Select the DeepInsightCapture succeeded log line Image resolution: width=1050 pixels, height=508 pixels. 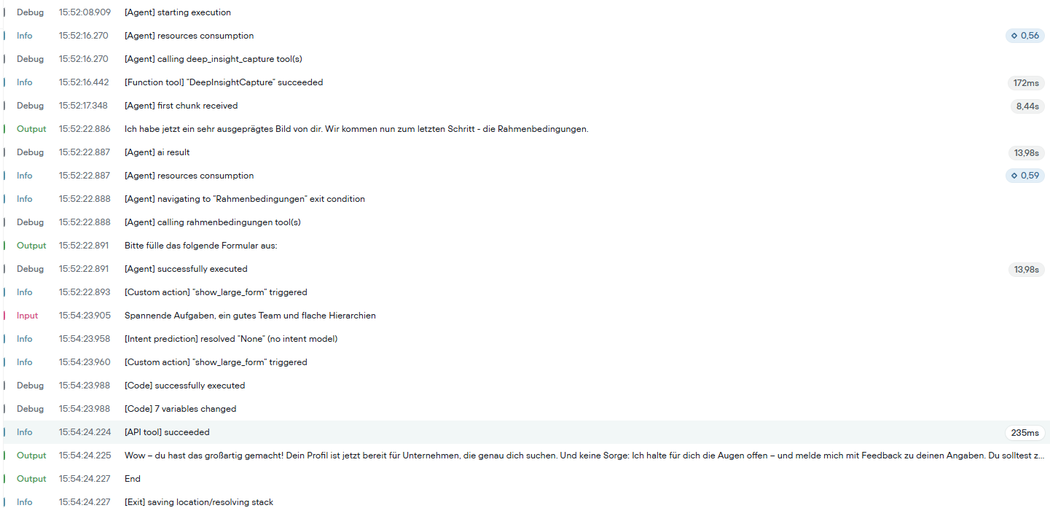pos(526,82)
